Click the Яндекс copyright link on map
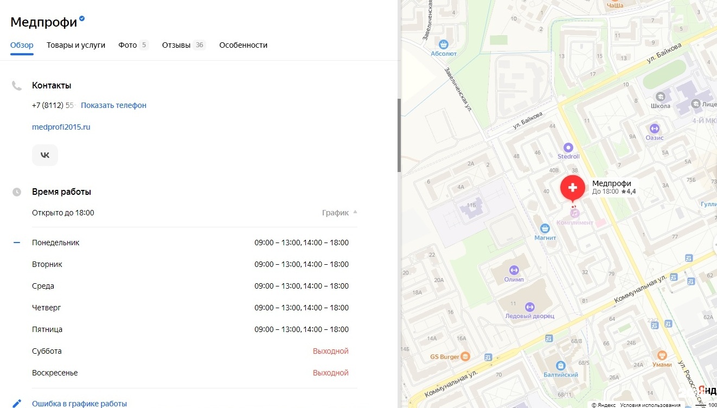 pos(604,405)
